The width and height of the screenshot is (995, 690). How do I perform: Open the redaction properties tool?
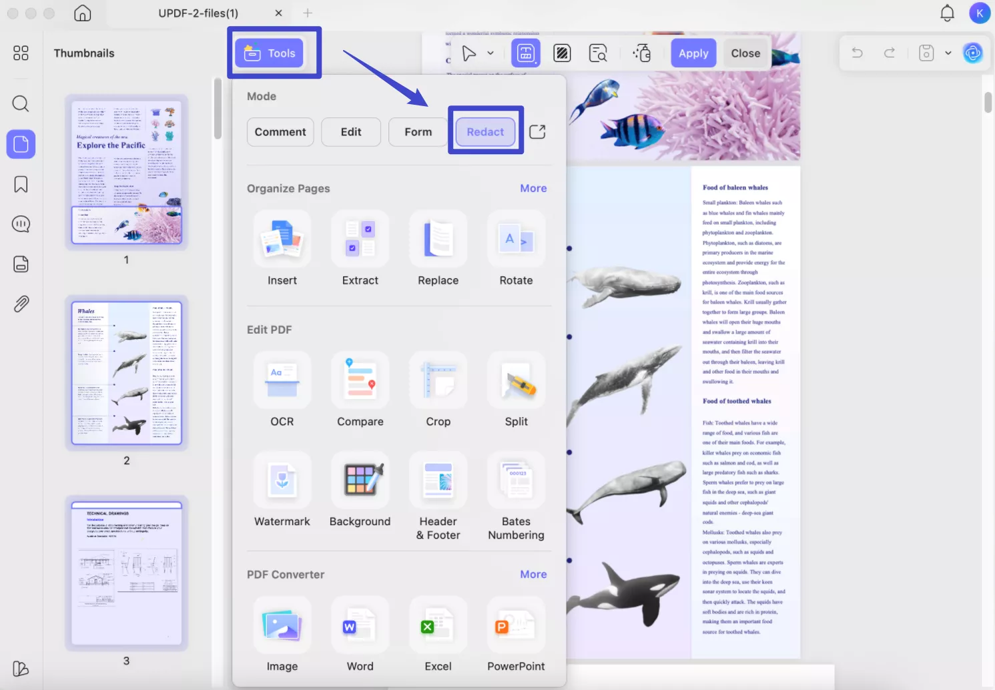point(642,53)
